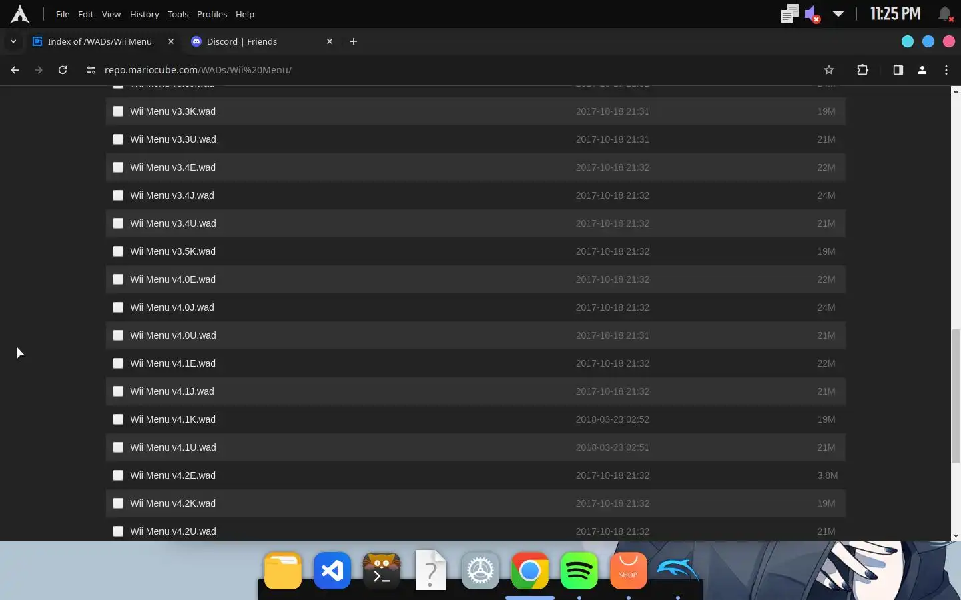Bookmark this page with the star icon

point(829,70)
